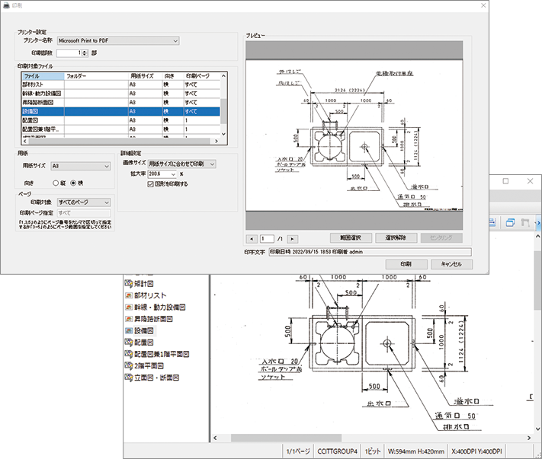Go to previous preview page arrow
Screen dimensions: 542x459
point(251,238)
